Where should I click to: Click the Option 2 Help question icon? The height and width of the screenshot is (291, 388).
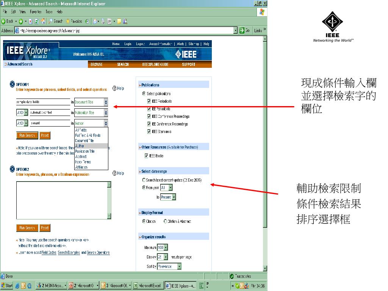tap(114, 173)
